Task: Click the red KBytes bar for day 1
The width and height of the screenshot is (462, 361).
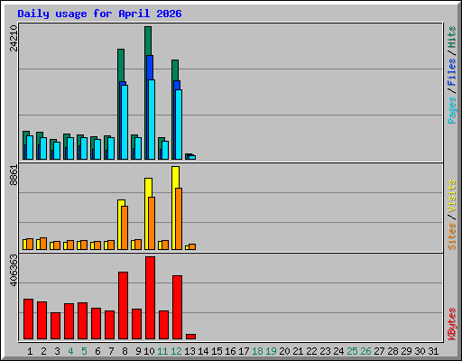Action: [x=28, y=319]
